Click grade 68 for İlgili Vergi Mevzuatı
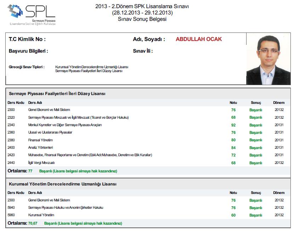The width and height of the screenshot is (294, 231). point(233,163)
